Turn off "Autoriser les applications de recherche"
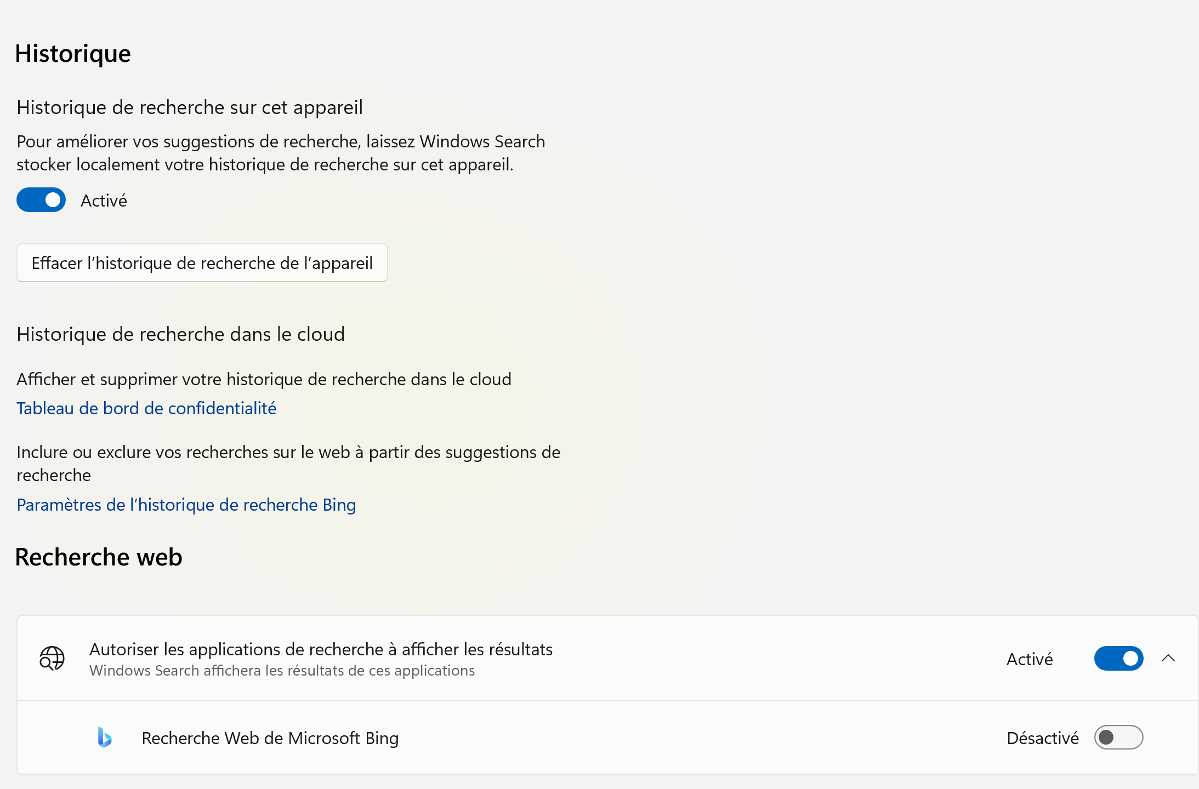The width and height of the screenshot is (1199, 789). click(1118, 659)
